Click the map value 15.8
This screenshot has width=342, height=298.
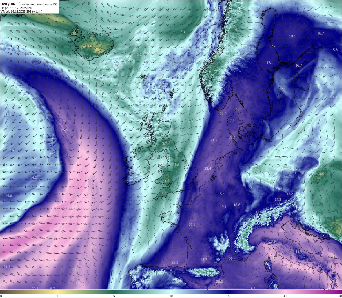click(x=334, y=50)
